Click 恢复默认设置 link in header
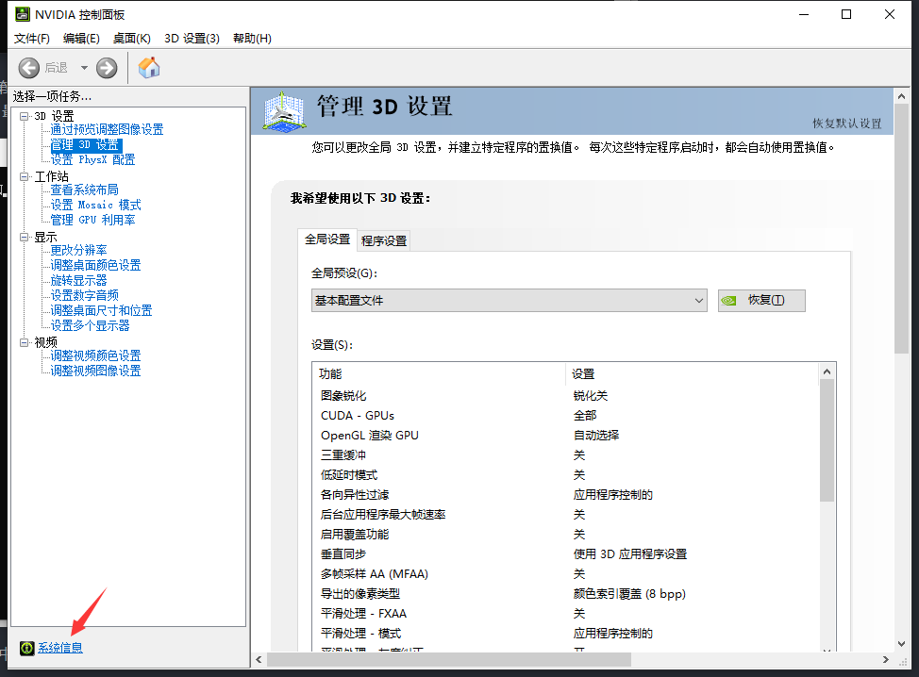919x677 pixels. pos(847,123)
